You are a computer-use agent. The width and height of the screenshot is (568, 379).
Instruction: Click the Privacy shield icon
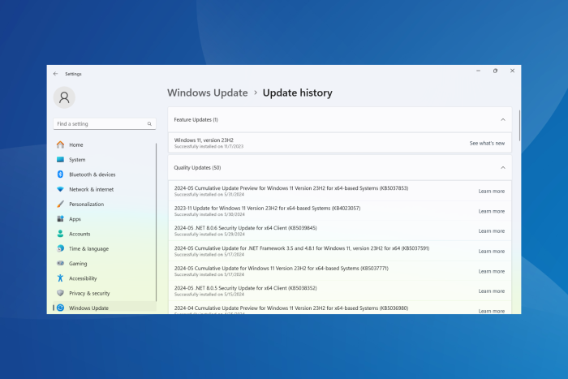pos(60,293)
